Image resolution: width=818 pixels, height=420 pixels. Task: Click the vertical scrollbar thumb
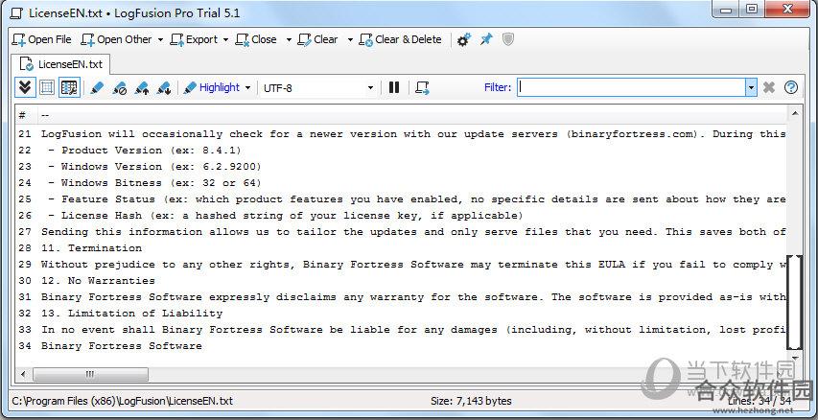(795, 302)
